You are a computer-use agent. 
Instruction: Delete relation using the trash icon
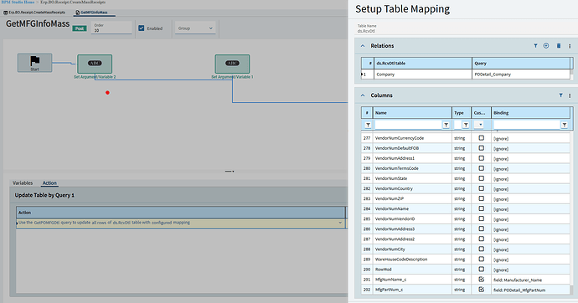559,46
